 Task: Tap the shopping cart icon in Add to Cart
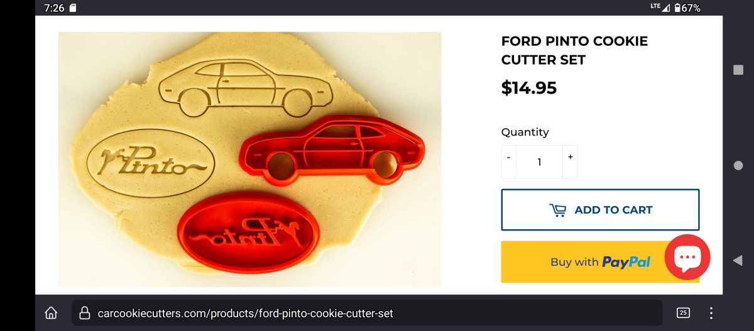click(x=557, y=210)
